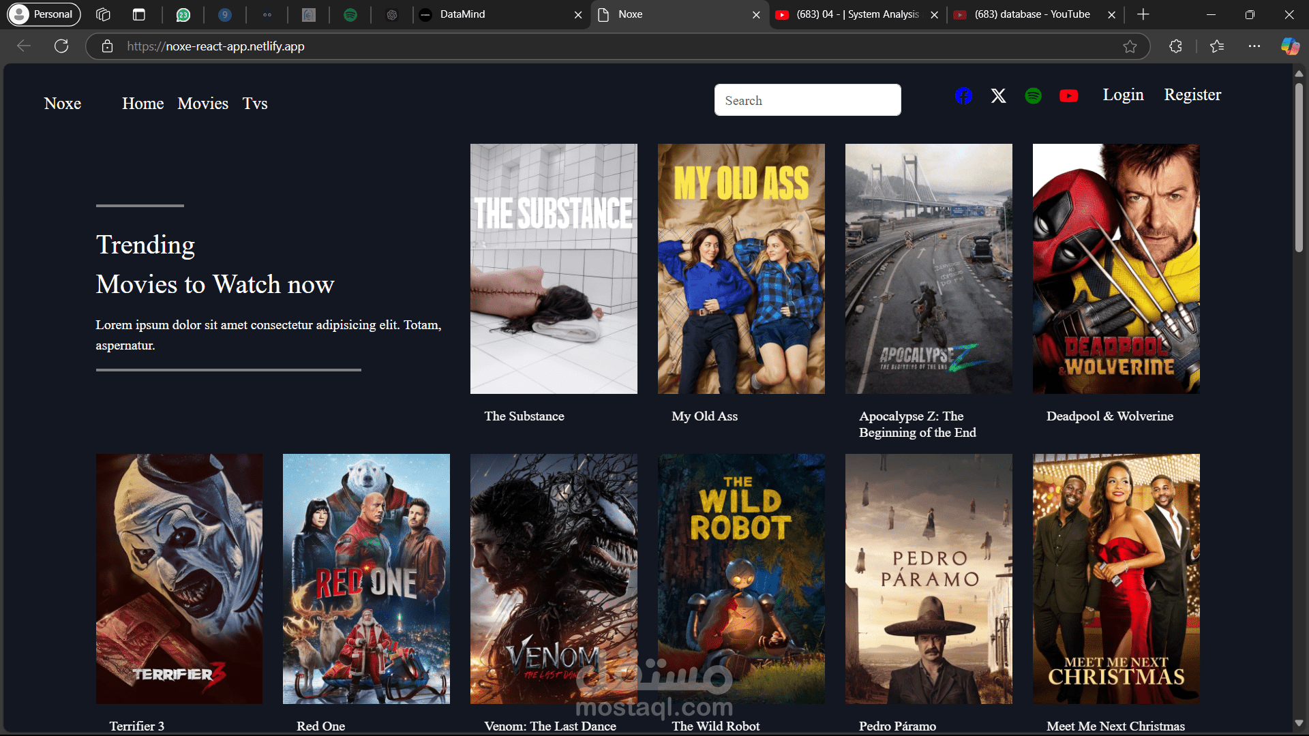
Task: Click the Noxe brand logo text
Action: [63, 104]
